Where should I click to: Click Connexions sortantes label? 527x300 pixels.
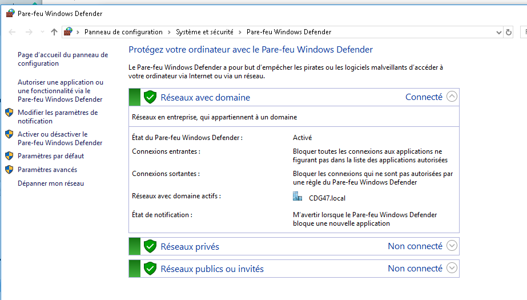[166, 174]
